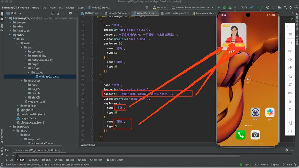Click the locate target icon in Project panel
The image size is (299, 168).
point(53,13)
